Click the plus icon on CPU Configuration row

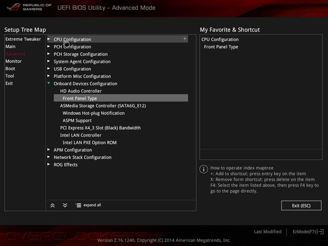tap(184, 39)
